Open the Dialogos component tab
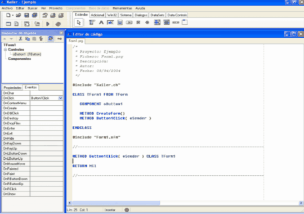The height and width of the screenshot is (214, 304). pos(141,15)
